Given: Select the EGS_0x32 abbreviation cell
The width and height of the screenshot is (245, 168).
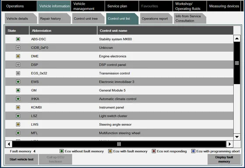Looking at the screenshot, I should [x=39, y=73].
